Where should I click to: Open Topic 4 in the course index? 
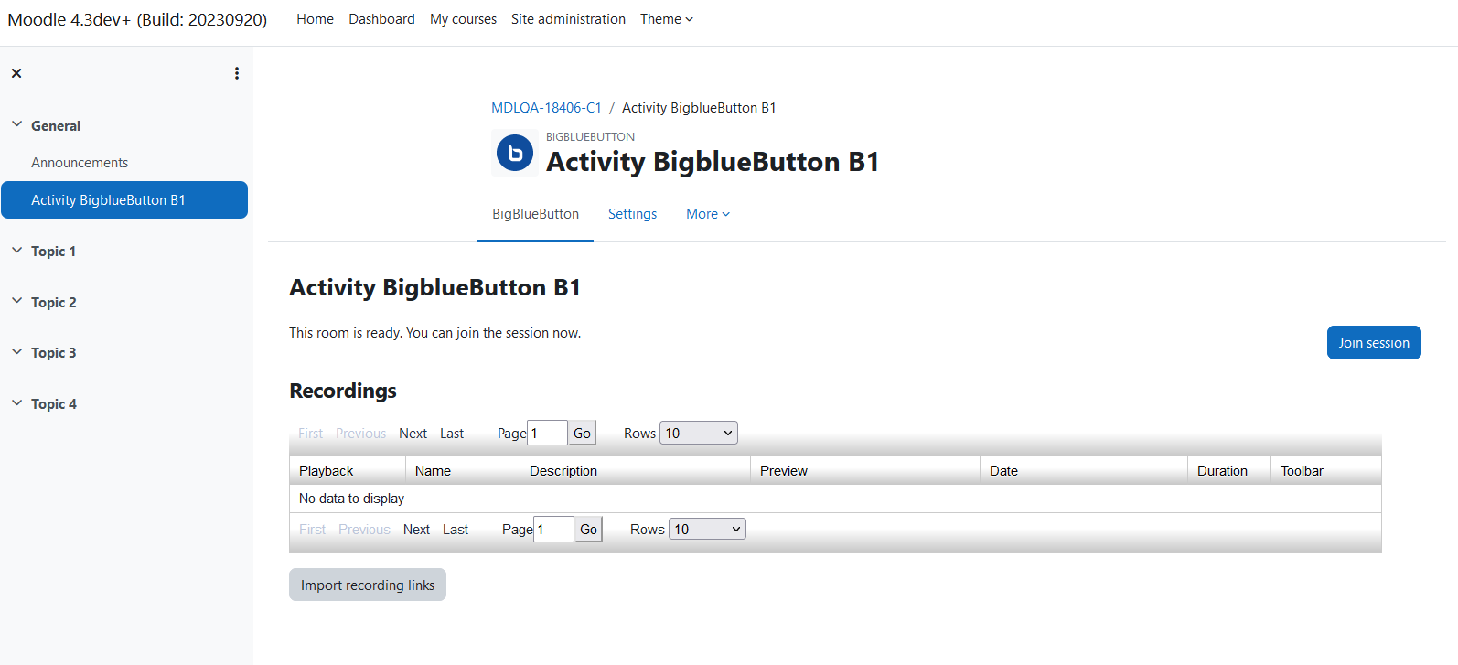pyautogui.click(x=53, y=404)
